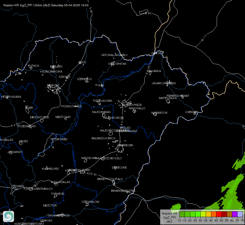Click the NYIRBATOR label
Screen dimensions: 245x225
(x=159, y=113)
